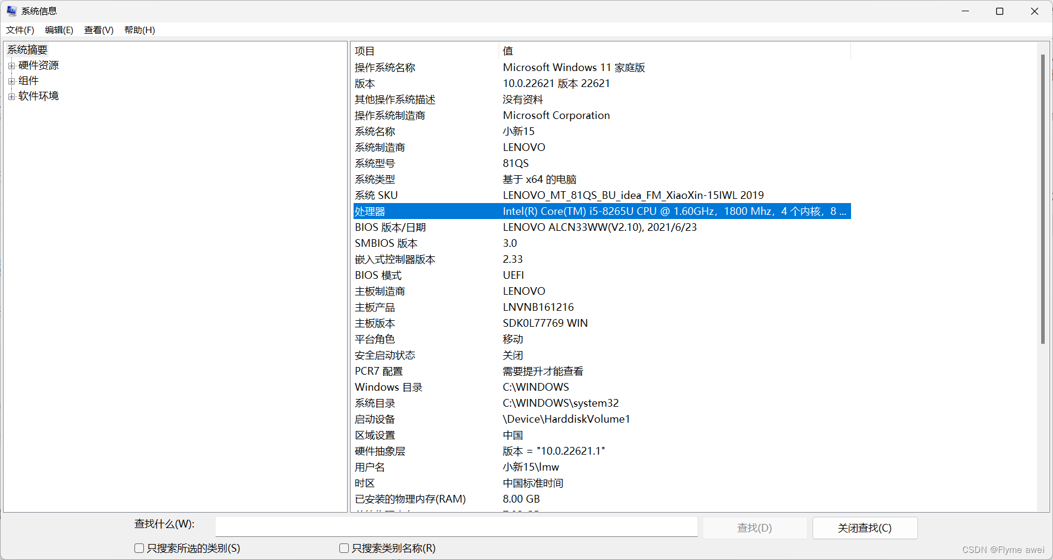Click the system information icon in the title bar
Screen dimensions: 1053x560
tap(11, 11)
